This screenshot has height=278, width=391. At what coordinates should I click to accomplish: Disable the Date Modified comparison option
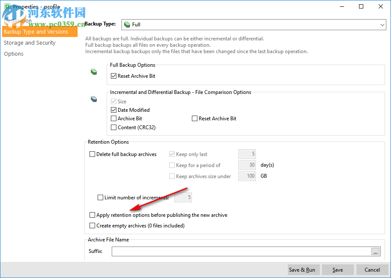click(x=113, y=110)
